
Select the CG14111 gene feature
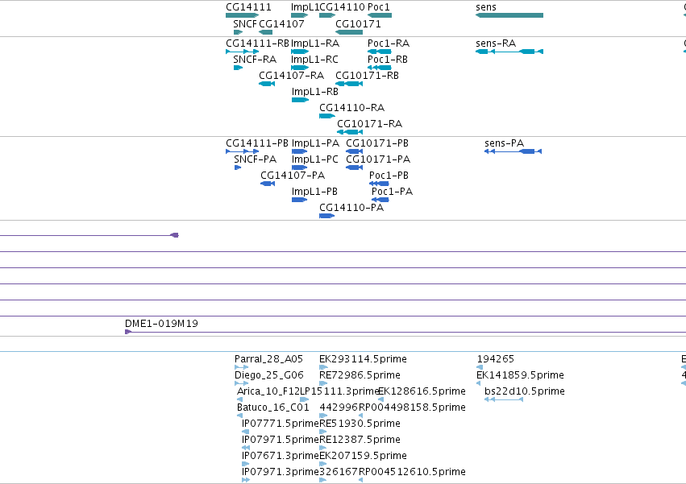point(242,15)
